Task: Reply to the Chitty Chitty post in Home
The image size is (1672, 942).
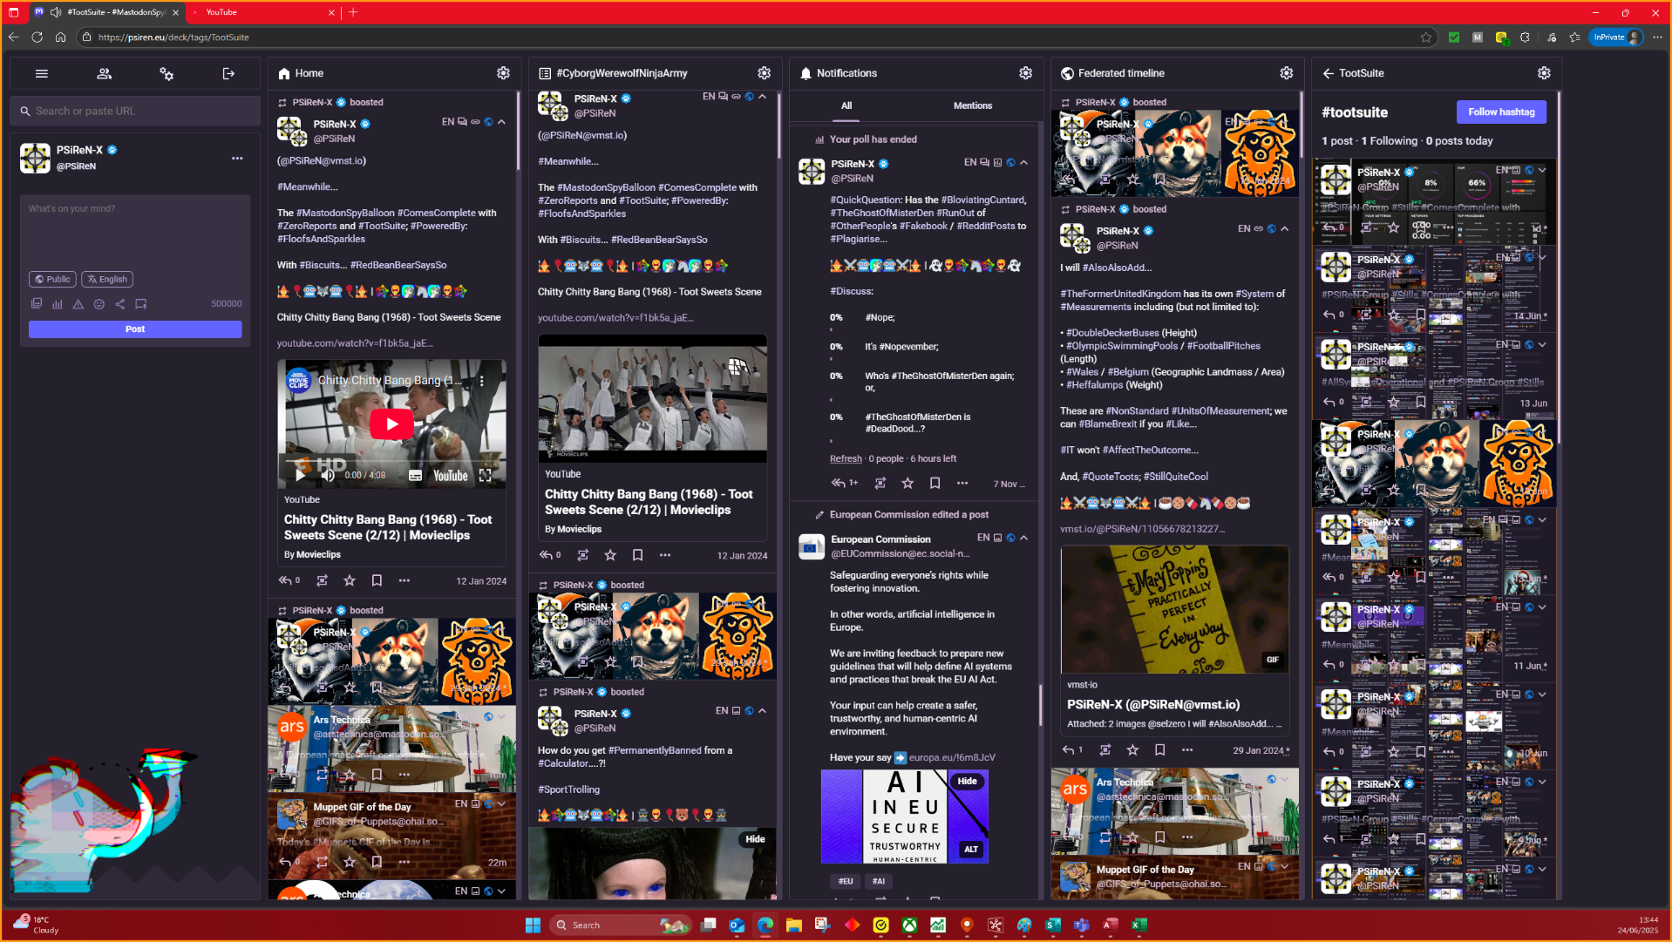Action: pyautogui.click(x=285, y=580)
